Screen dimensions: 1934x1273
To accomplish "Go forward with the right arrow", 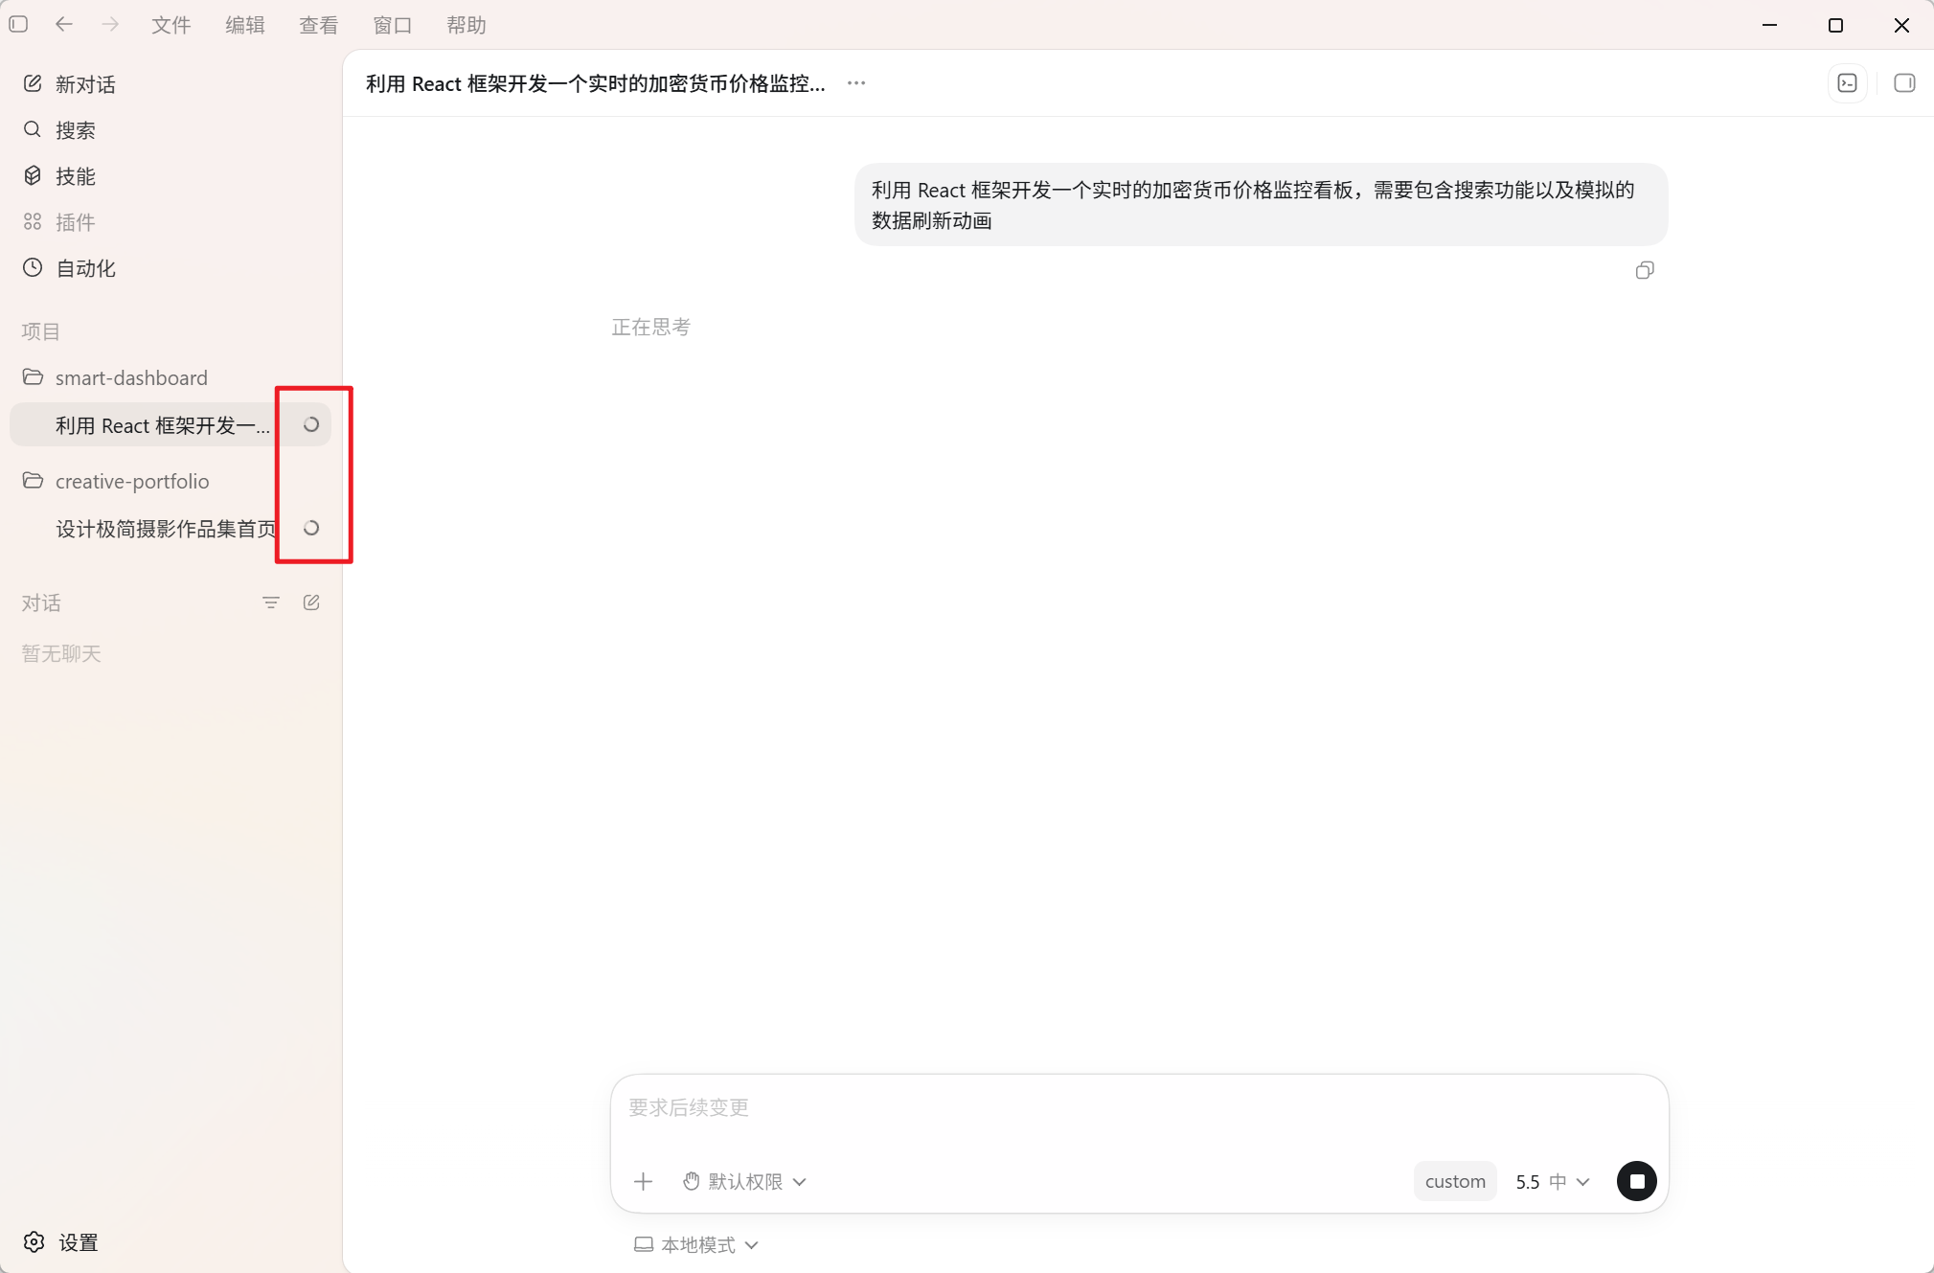I will (110, 25).
